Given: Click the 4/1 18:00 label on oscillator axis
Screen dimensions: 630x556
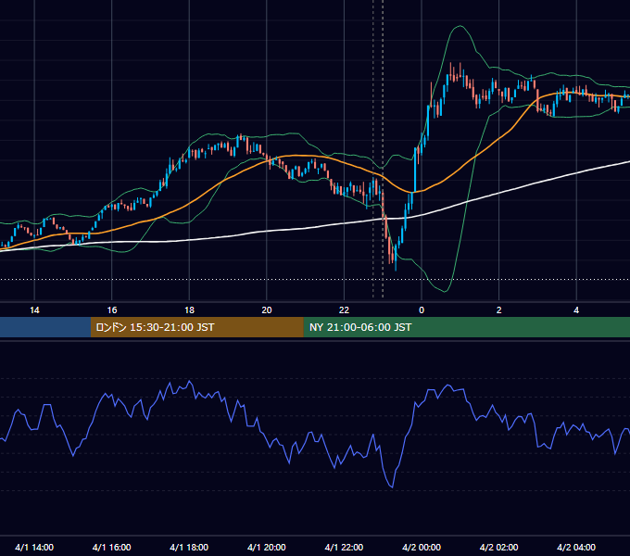Looking at the screenshot, I should point(189,547).
